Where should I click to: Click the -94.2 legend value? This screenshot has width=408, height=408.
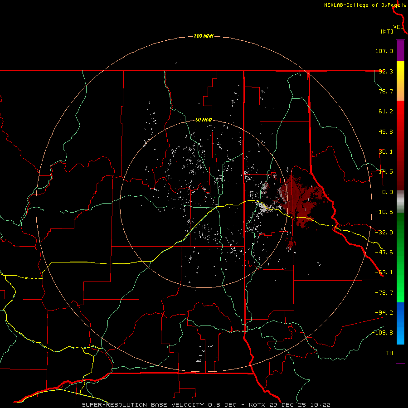(384, 312)
